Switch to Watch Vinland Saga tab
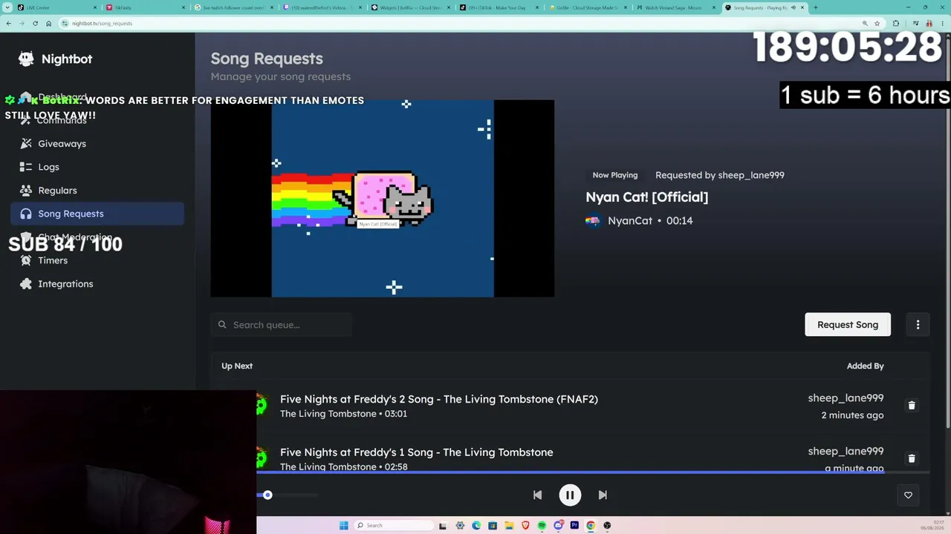Image resolution: width=951 pixels, height=534 pixels. click(x=676, y=7)
